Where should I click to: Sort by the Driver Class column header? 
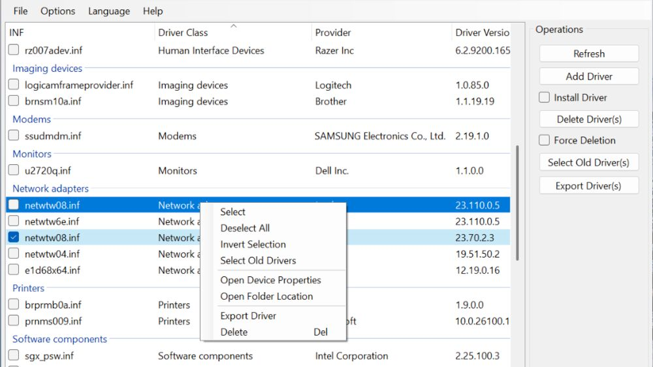[233, 33]
